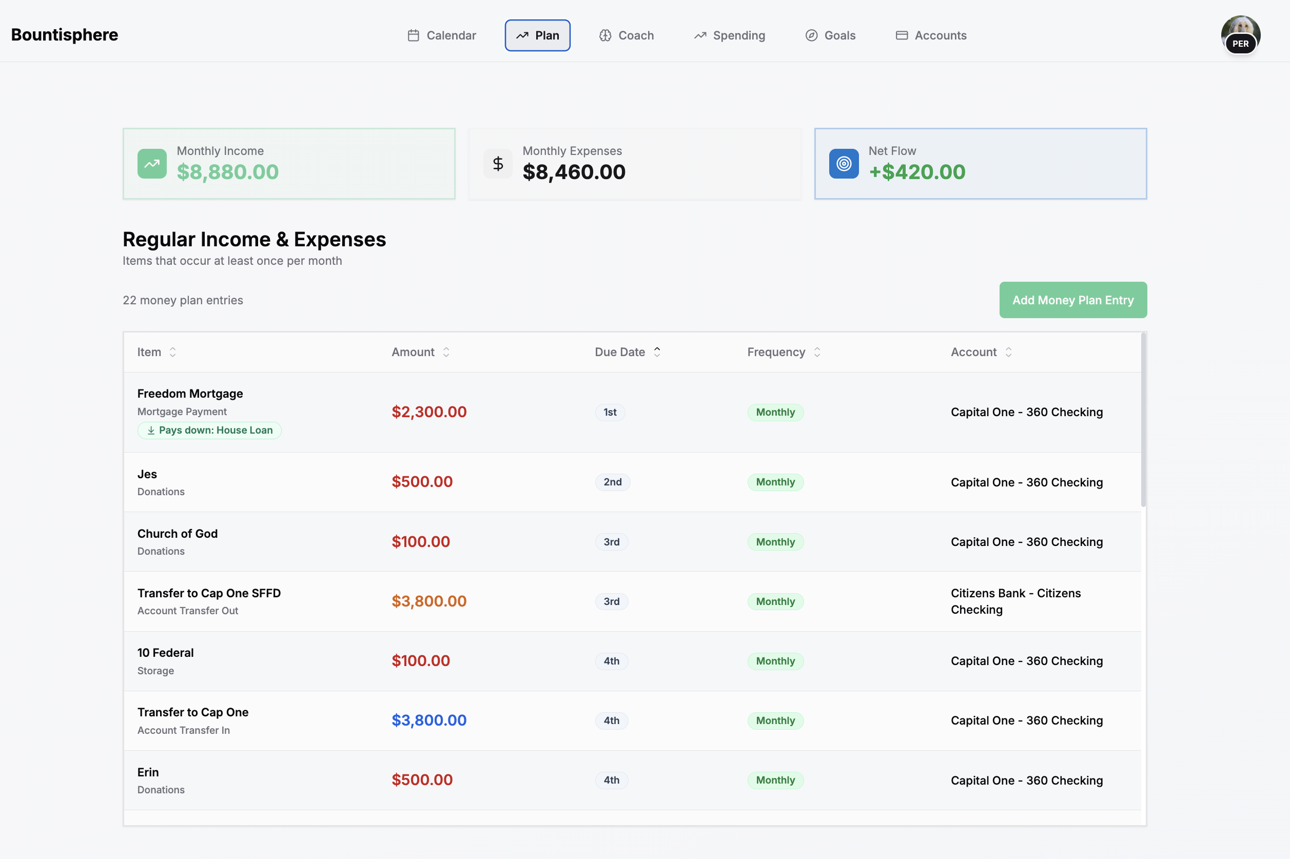
Task: Click the Spending trend icon
Action: tap(699, 35)
